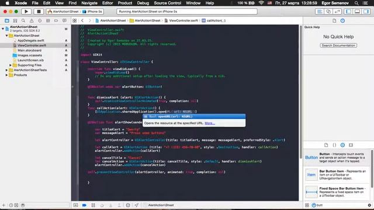Open the Xcode application menu
This screenshot has width=374, height=210.
pos(21,3)
